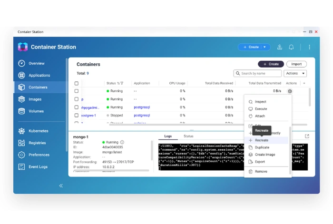Viewport: 333px width, 224px height.
Task: Click the search magnifier icon
Action: [x=238, y=73]
